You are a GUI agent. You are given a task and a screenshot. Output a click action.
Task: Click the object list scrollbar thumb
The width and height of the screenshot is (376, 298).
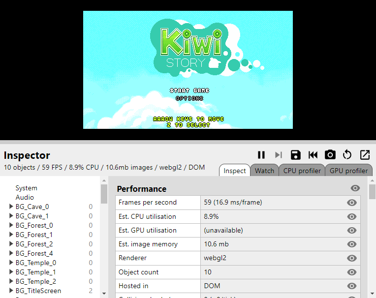104,194
